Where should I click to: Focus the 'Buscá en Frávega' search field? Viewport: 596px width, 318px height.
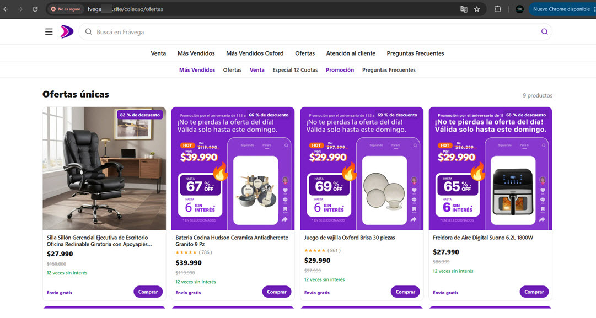coord(315,32)
